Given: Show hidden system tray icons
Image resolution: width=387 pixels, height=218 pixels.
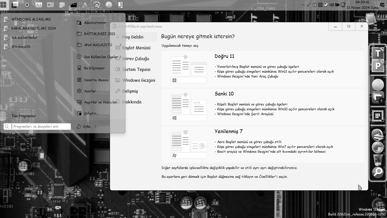Looking at the screenshot, I should click(x=303, y=5).
